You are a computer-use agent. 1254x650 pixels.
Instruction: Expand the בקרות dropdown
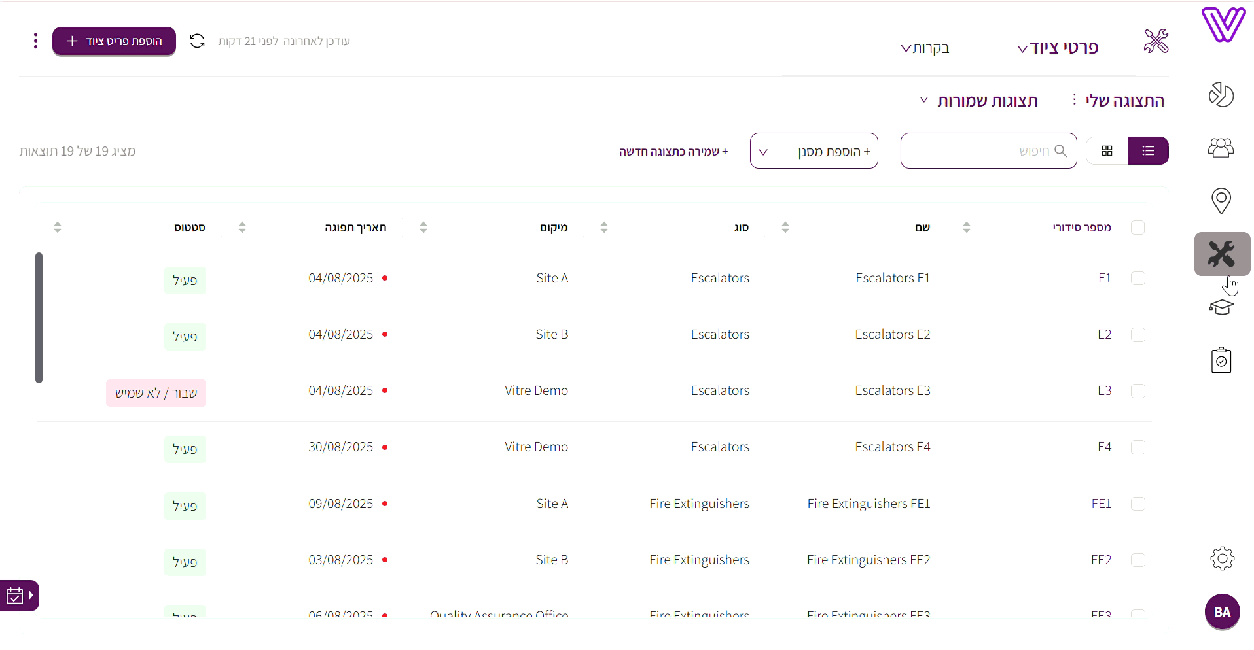925,48
